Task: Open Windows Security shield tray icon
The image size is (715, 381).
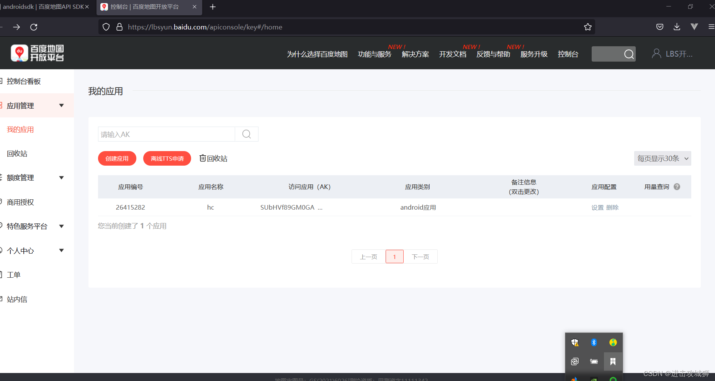Action: point(575,342)
